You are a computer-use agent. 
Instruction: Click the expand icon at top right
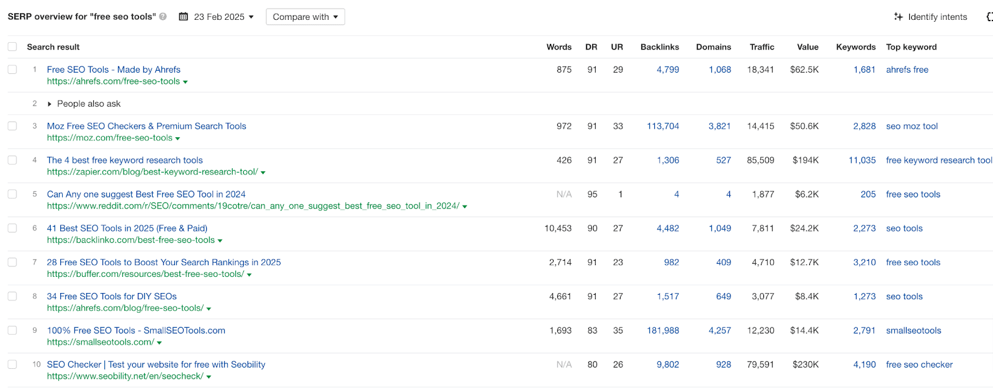(989, 17)
